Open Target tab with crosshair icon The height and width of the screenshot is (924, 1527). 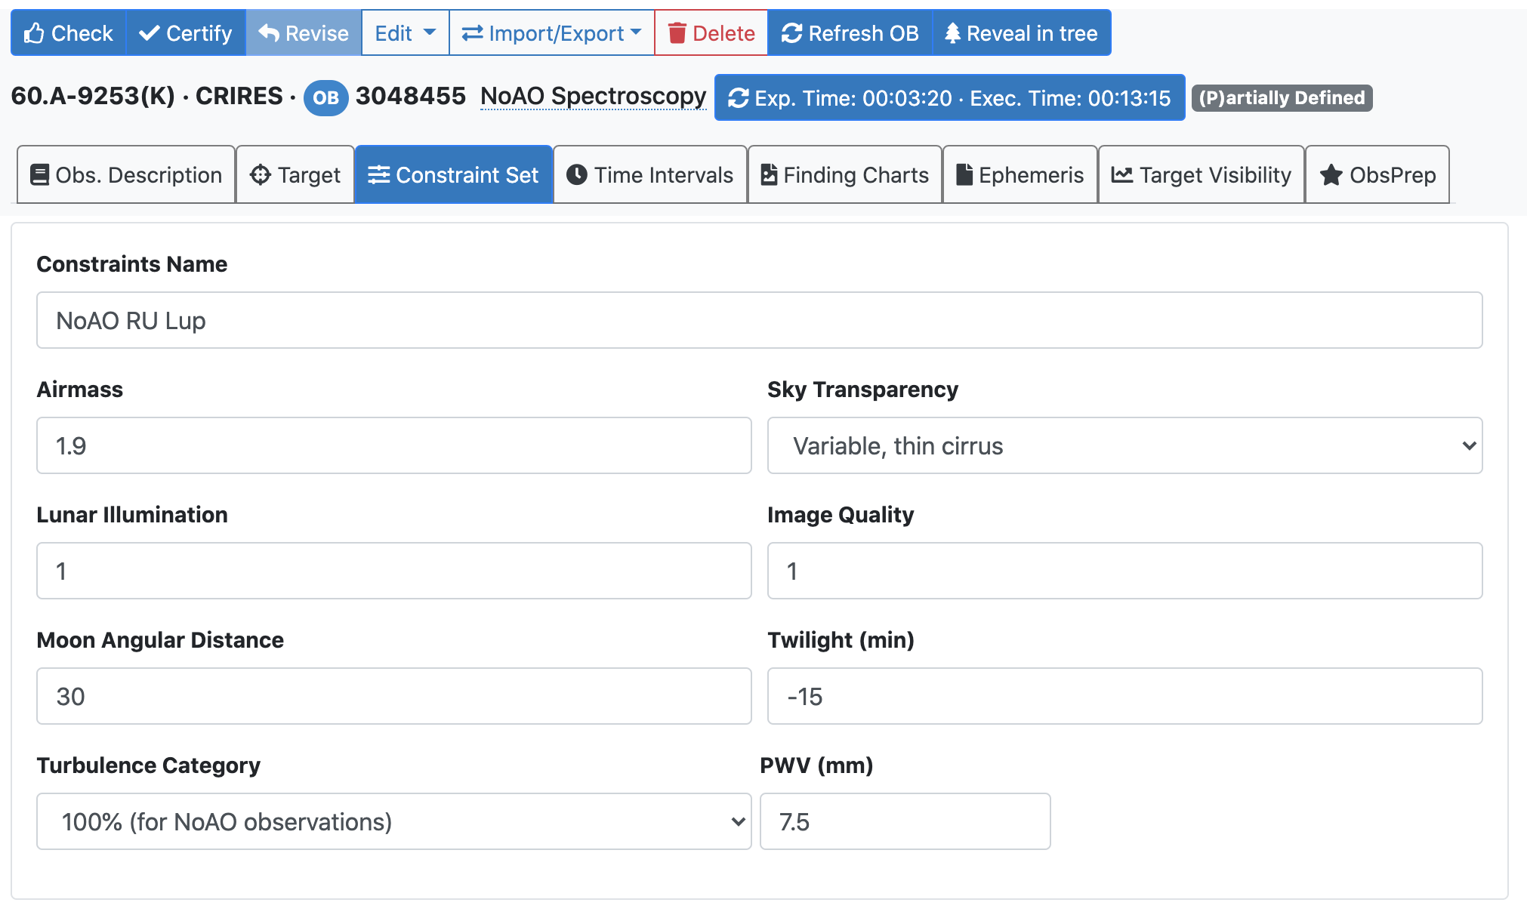295,175
